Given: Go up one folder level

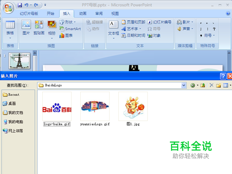Looking at the screenshot, I should 203,85.
